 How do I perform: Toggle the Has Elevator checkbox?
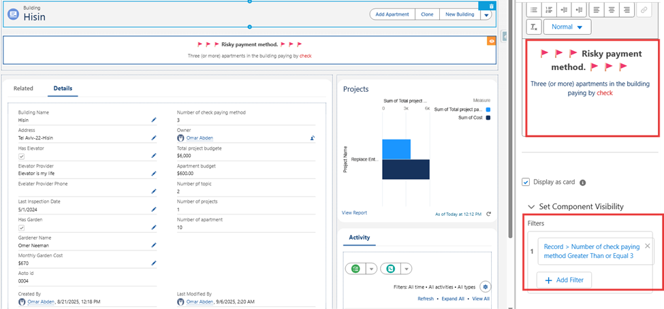point(22,156)
